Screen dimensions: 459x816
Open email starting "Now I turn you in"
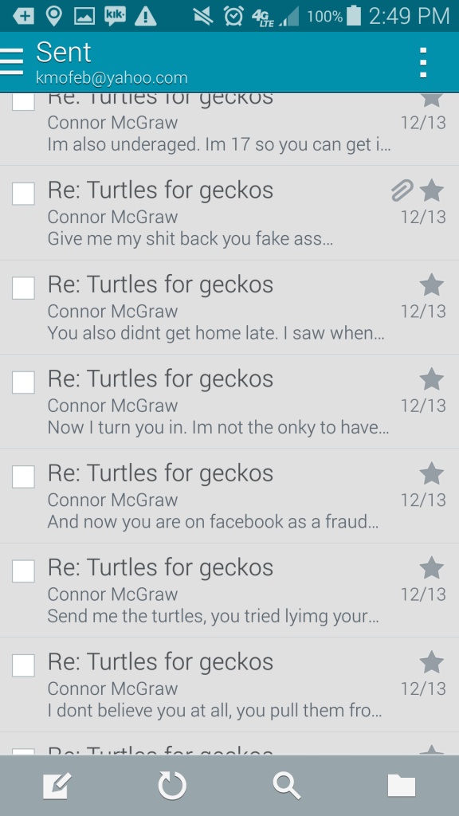[x=229, y=402]
